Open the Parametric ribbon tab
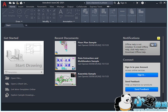The image size is (168, 112). (42, 6)
